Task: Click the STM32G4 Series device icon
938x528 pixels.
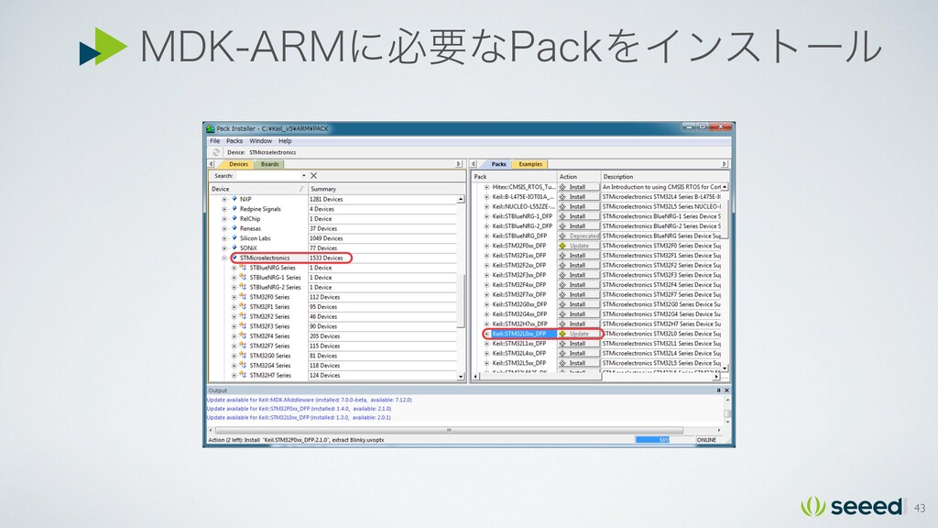Action: pos(243,365)
